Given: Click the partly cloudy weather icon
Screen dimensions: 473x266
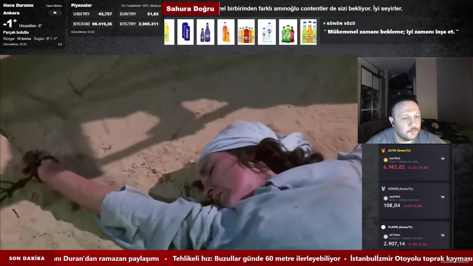Looking at the screenshot, I should click(55, 13).
